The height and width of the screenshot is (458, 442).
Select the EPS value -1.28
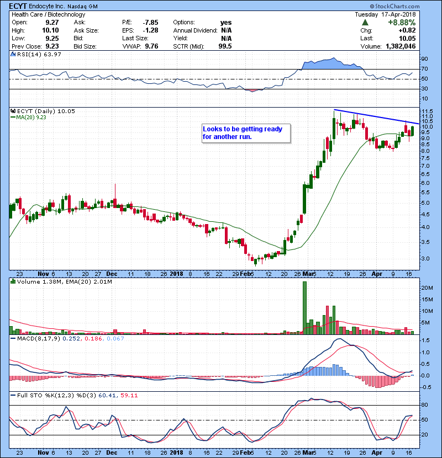coord(151,30)
